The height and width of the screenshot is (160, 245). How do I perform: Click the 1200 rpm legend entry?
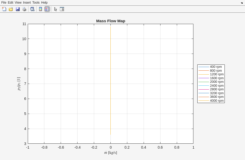pos(211,74)
